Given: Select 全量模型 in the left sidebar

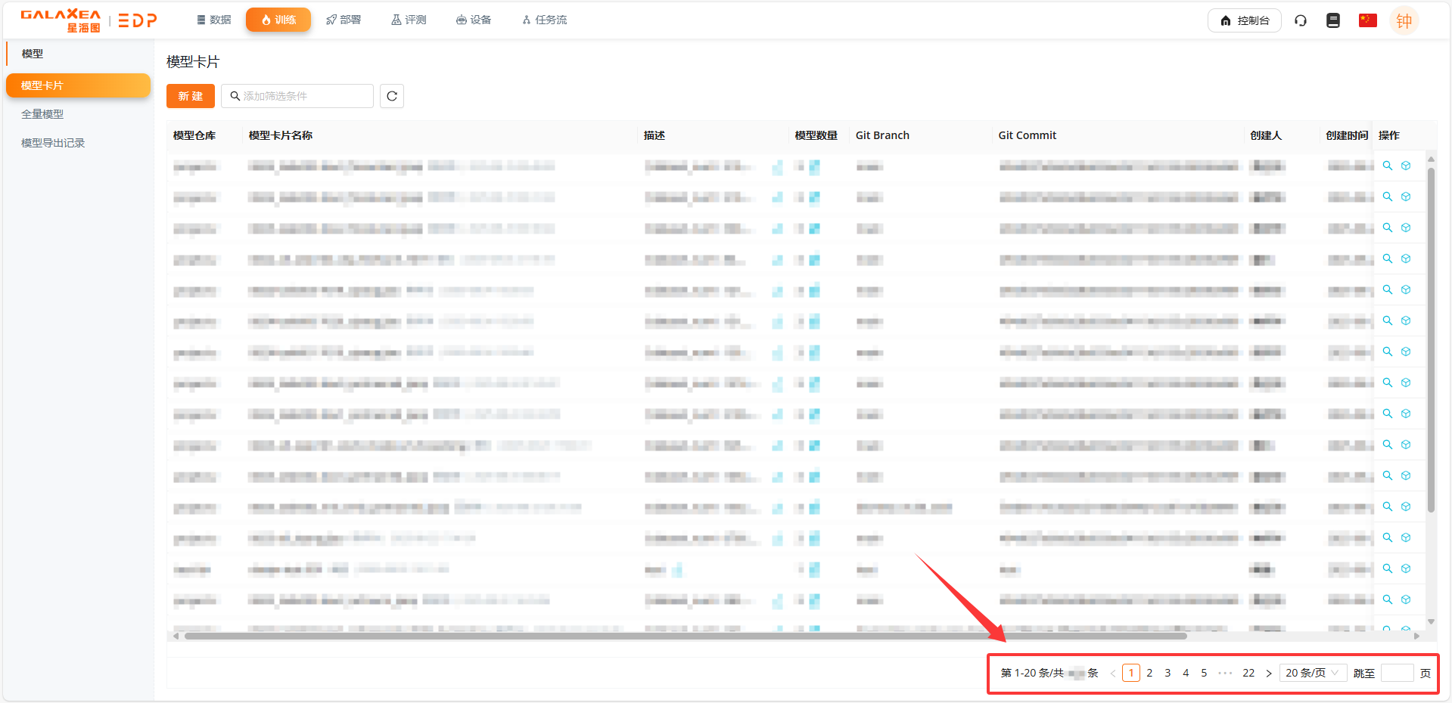Looking at the screenshot, I should point(42,114).
